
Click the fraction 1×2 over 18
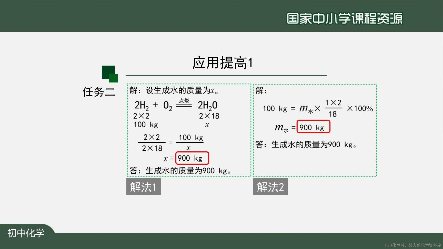(x=333, y=109)
